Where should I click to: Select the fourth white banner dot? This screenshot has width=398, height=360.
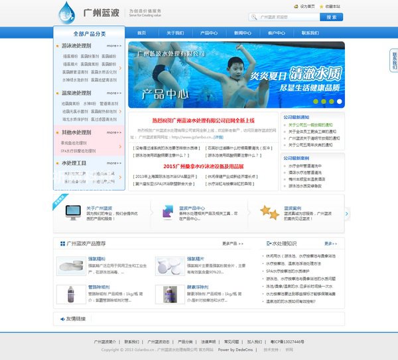(x=339, y=101)
